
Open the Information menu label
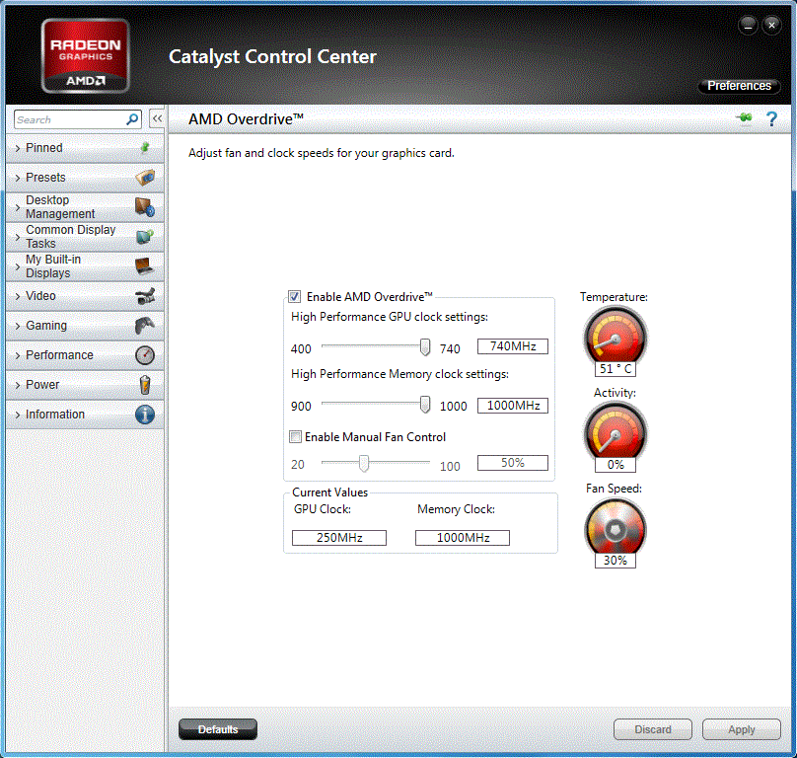pos(55,415)
